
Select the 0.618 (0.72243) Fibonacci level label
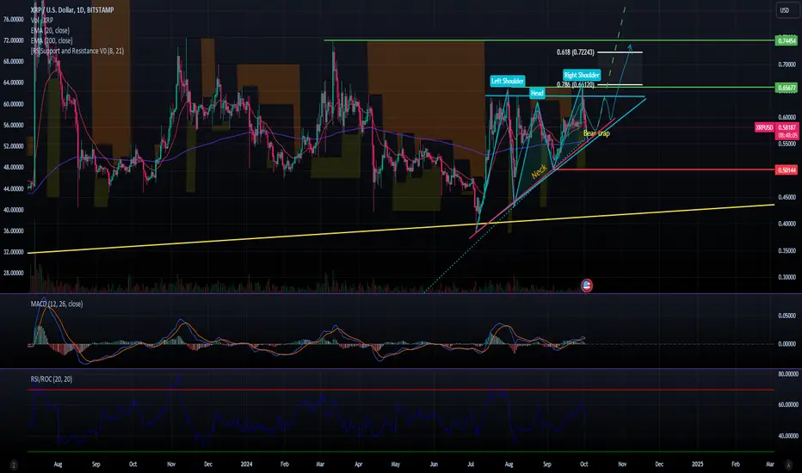(576, 52)
